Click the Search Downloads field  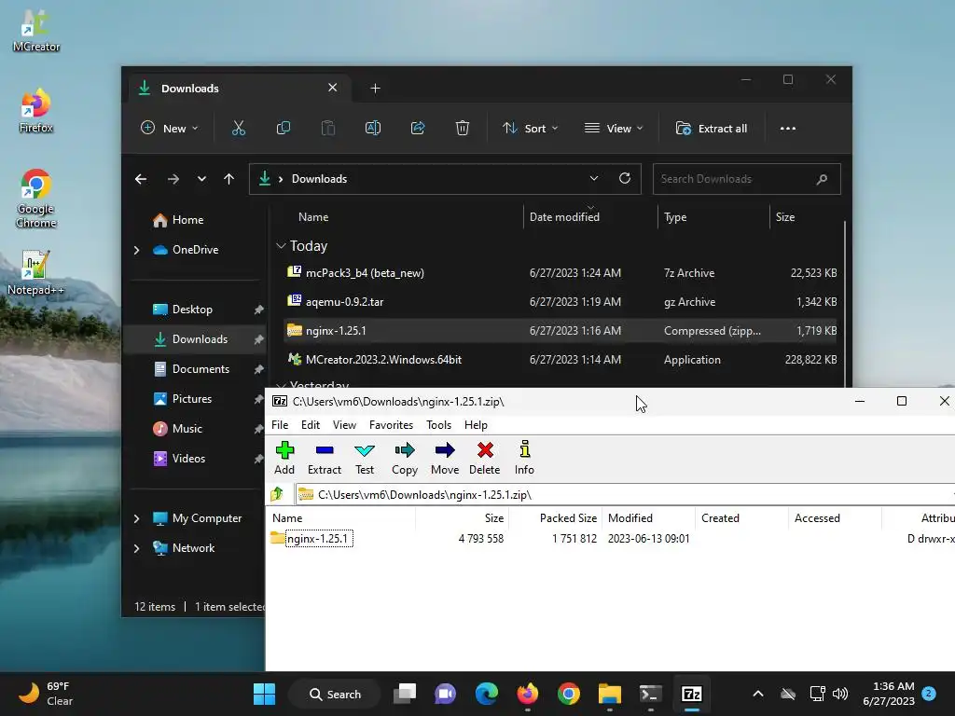(747, 179)
